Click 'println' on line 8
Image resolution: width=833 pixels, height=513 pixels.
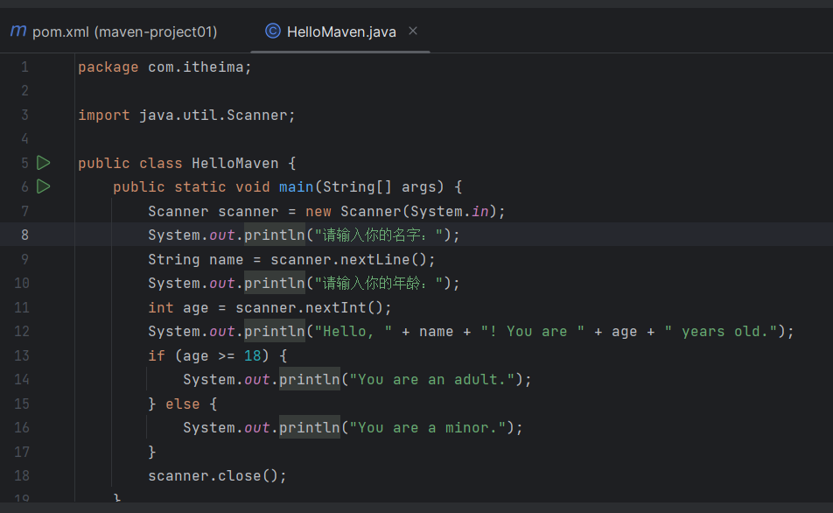pos(275,235)
